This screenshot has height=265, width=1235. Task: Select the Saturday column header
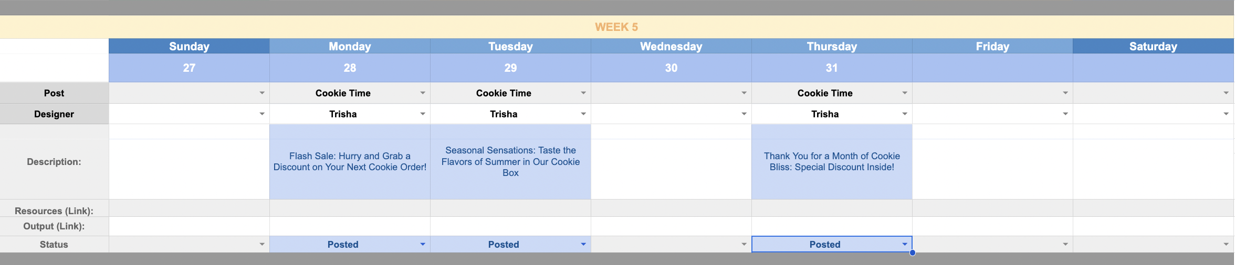pos(1153,47)
